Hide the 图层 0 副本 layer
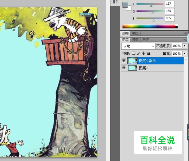 pos(124,60)
